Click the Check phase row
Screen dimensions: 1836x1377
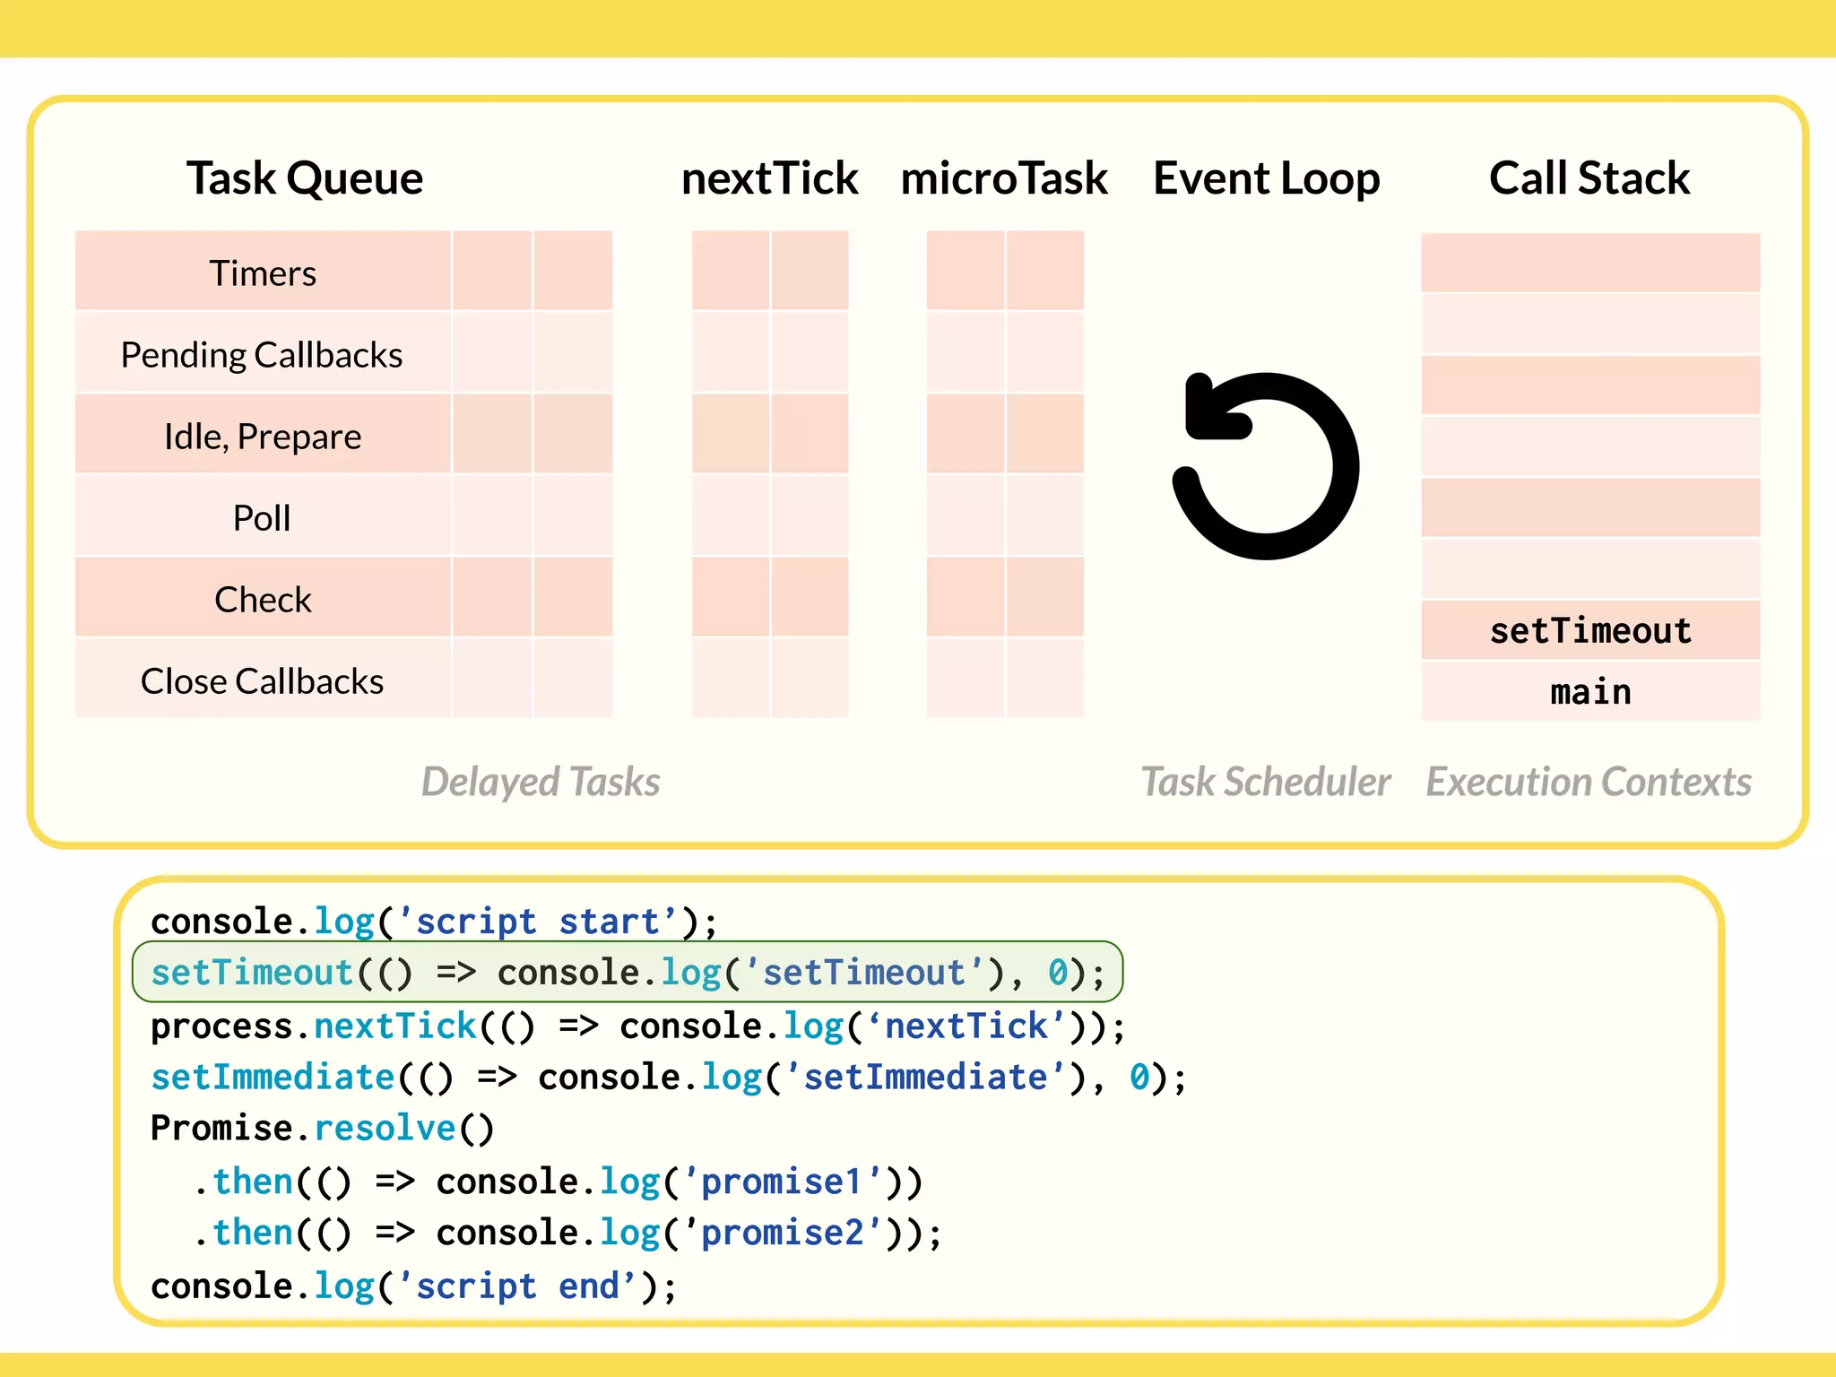(263, 600)
